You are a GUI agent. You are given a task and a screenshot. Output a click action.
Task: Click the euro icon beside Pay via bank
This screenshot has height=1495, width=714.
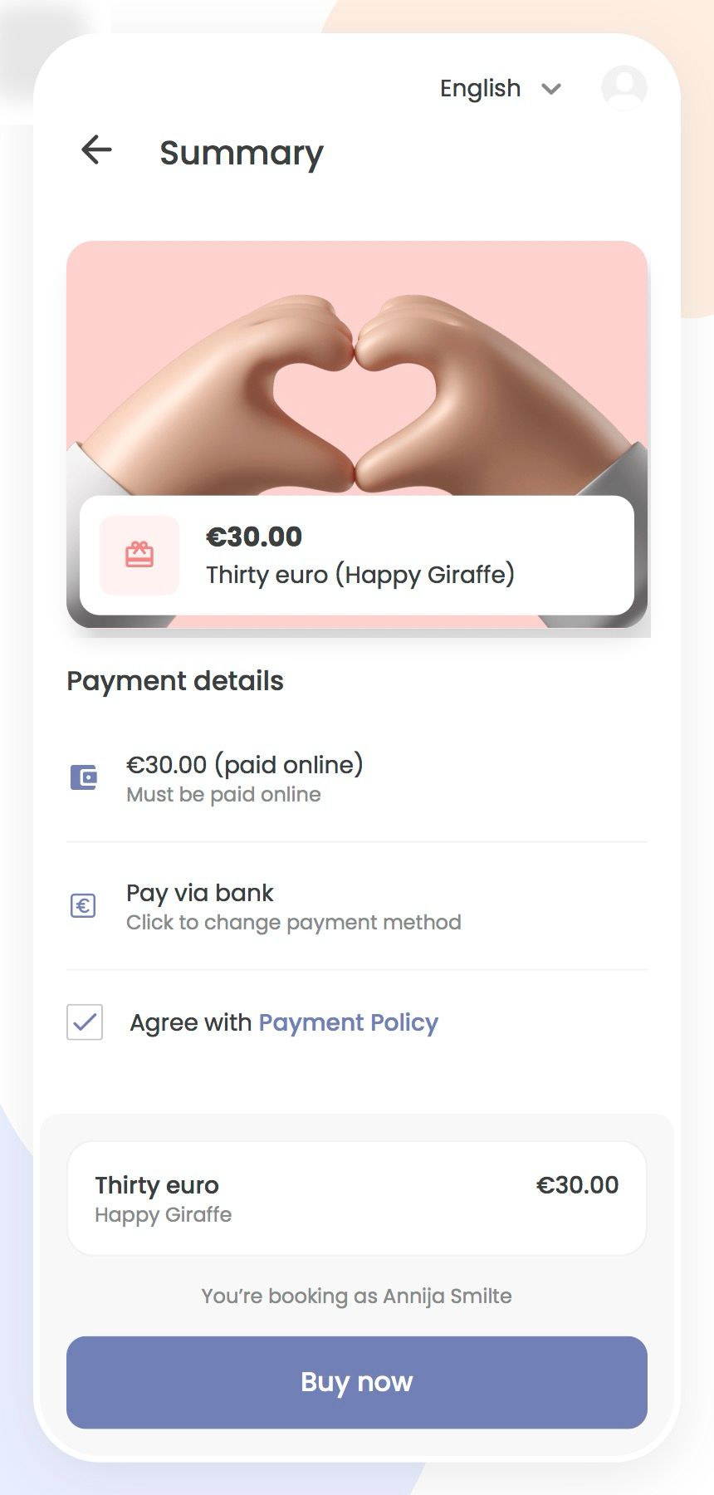(x=83, y=905)
